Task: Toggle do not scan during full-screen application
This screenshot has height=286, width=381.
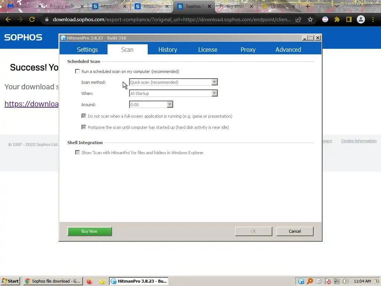Action: 84,116
